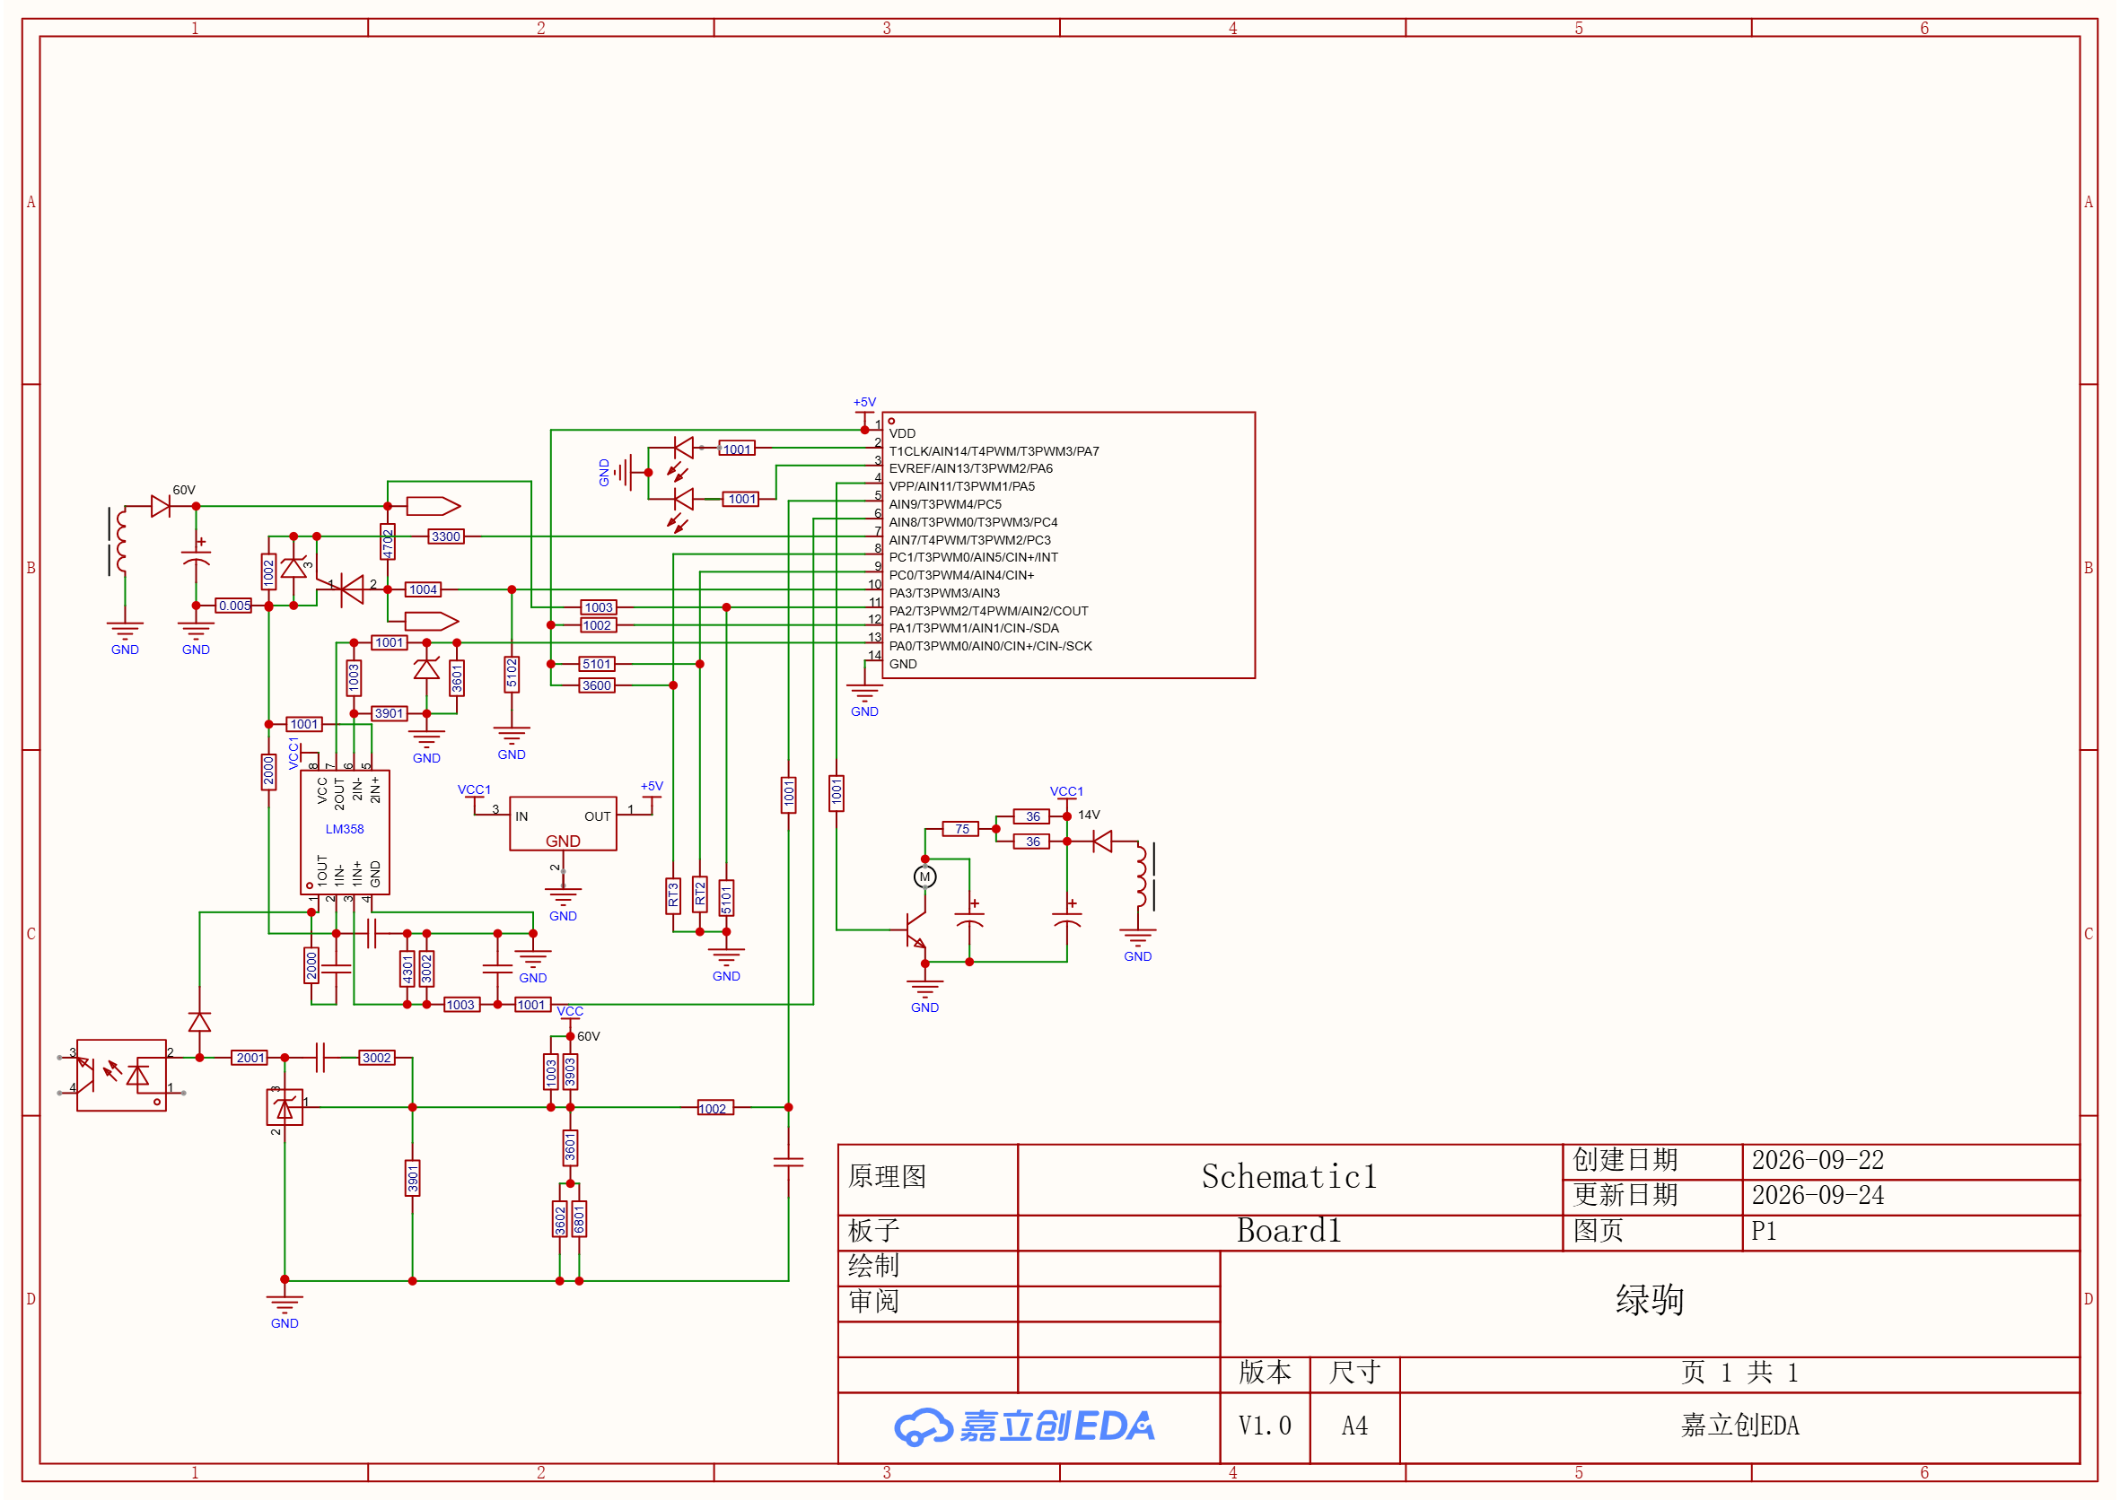This screenshot has width=2120, height=1500.
Task: Click the diode above resistor 2001
Action: coord(199,1022)
